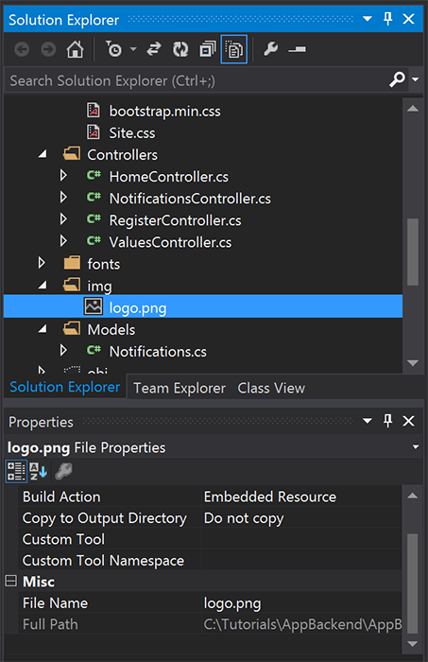428x662 pixels.
Task: Open dropdown arrow next to Pending Changes Filter
Action: tap(133, 49)
